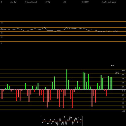Click the last green bar in MR histogram
Viewport: 126px width, 126px height.
click(112, 83)
